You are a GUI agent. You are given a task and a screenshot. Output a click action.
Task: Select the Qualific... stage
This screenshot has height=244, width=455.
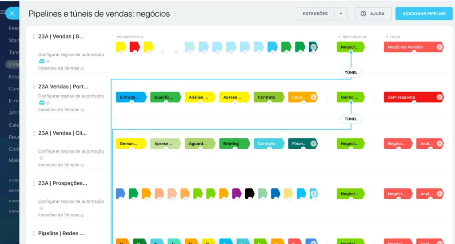pyautogui.click(x=166, y=97)
